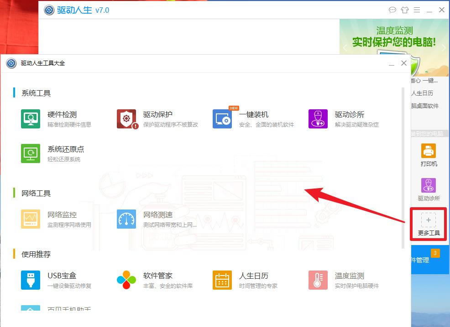The width and height of the screenshot is (450, 327).
Task: Open the 驱动诊所 doctor icon in the tool list
Action: (x=318, y=119)
